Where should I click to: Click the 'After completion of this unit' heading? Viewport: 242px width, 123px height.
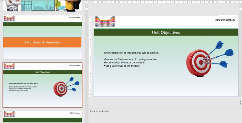tap(131, 53)
